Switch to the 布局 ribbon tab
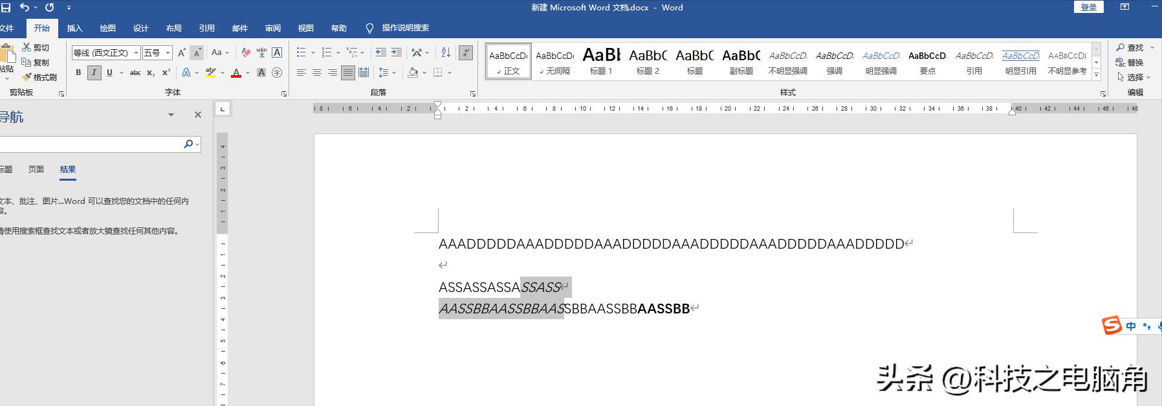 point(173,28)
